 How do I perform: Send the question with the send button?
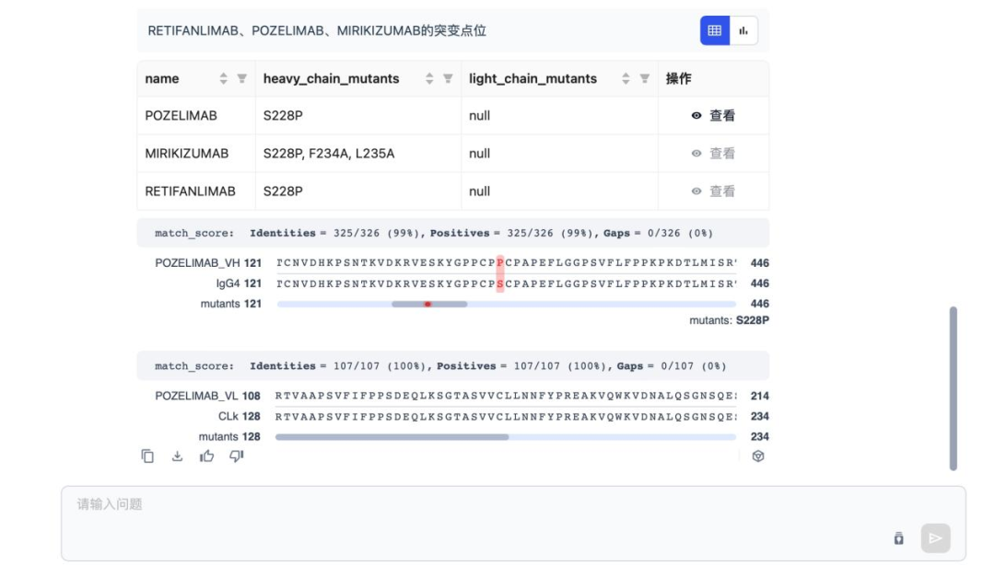click(x=935, y=538)
